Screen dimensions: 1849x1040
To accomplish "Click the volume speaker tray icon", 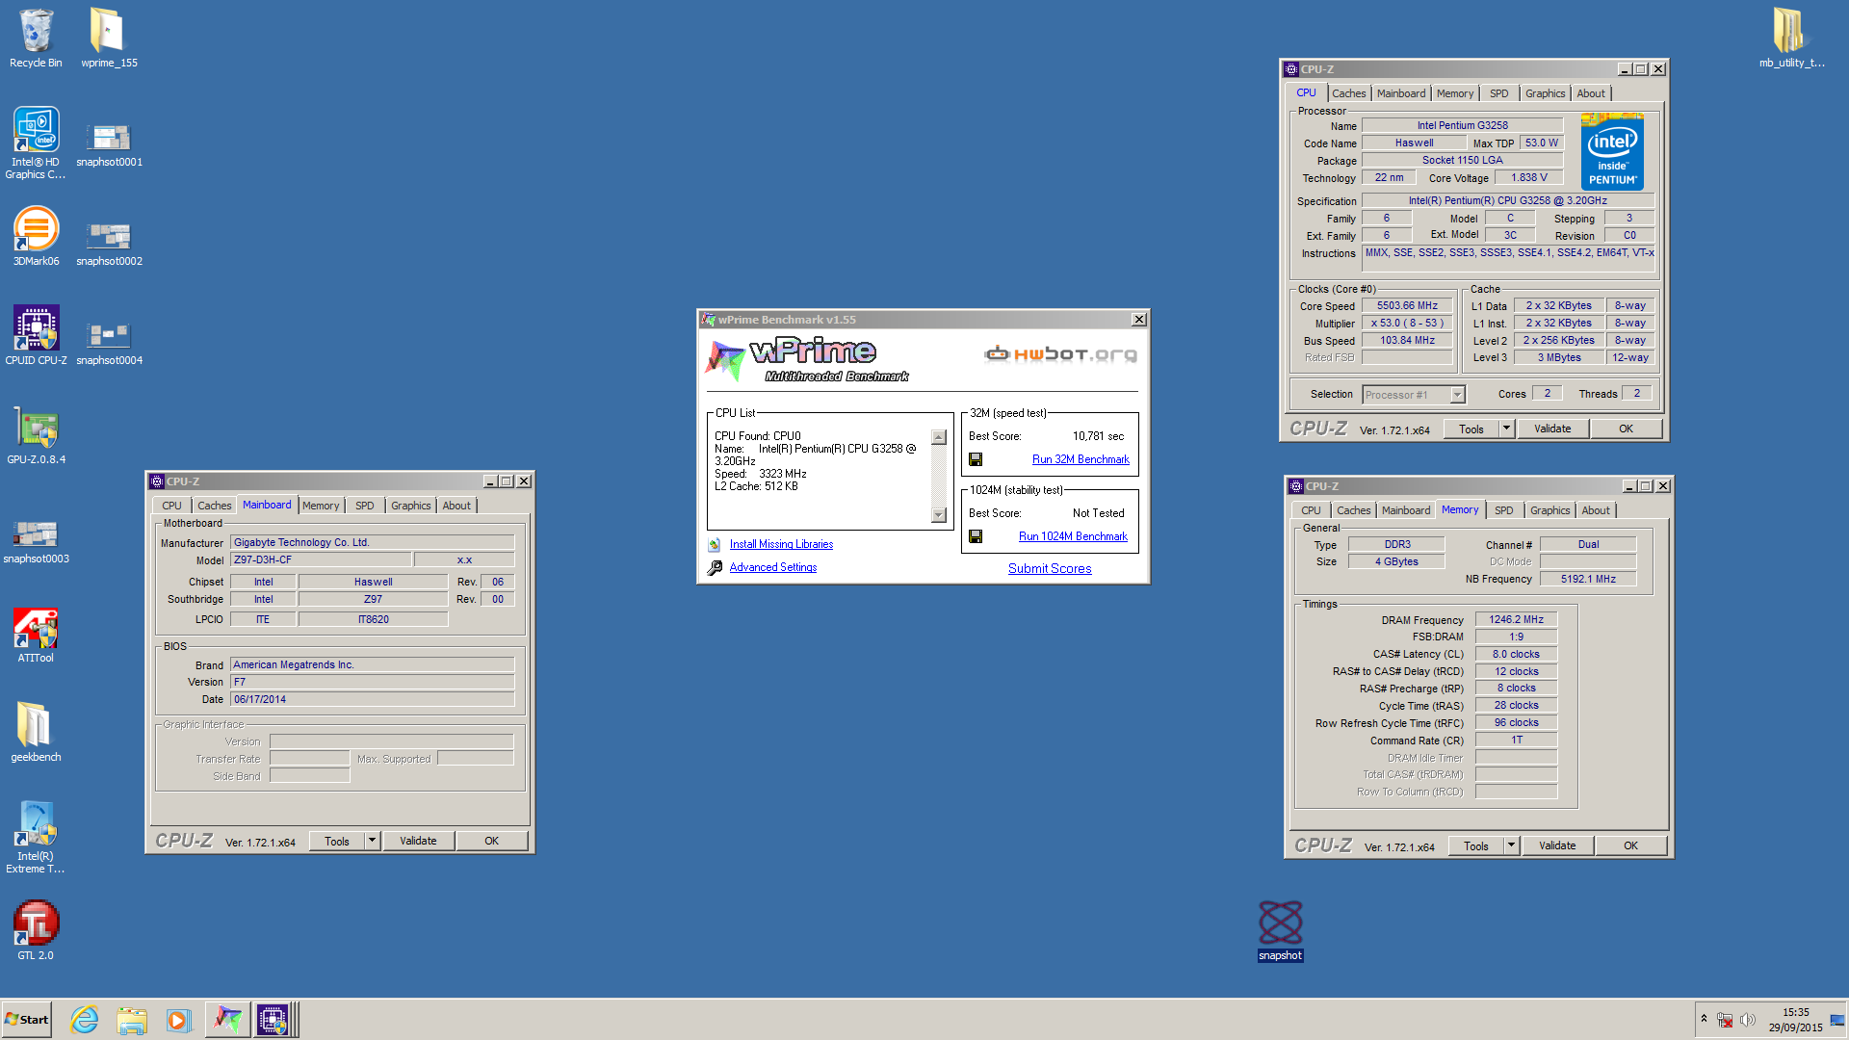I will [x=1747, y=1020].
